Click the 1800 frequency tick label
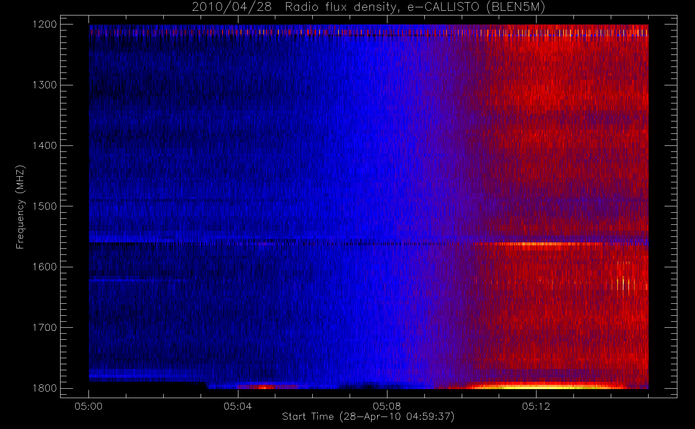Image resolution: width=695 pixels, height=429 pixels. coord(45,388)
